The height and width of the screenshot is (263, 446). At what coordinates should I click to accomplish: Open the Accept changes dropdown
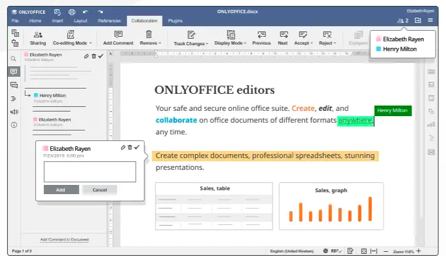point(303,38)
